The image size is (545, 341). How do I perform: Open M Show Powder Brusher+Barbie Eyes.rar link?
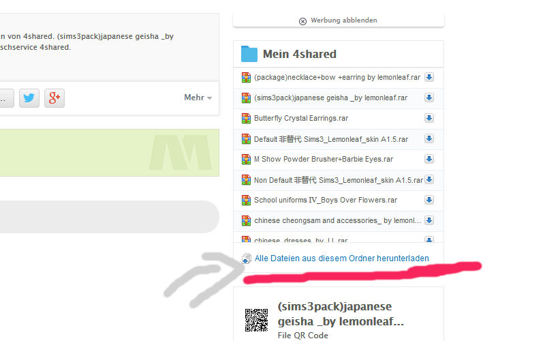pos(323,160)
